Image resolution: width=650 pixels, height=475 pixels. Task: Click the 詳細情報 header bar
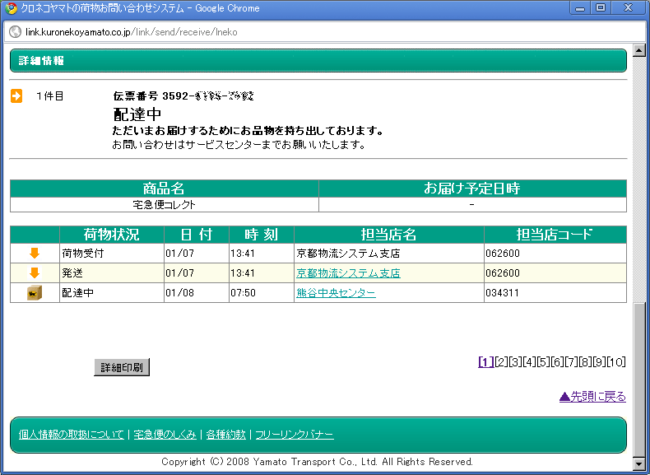tap(318, 61)
